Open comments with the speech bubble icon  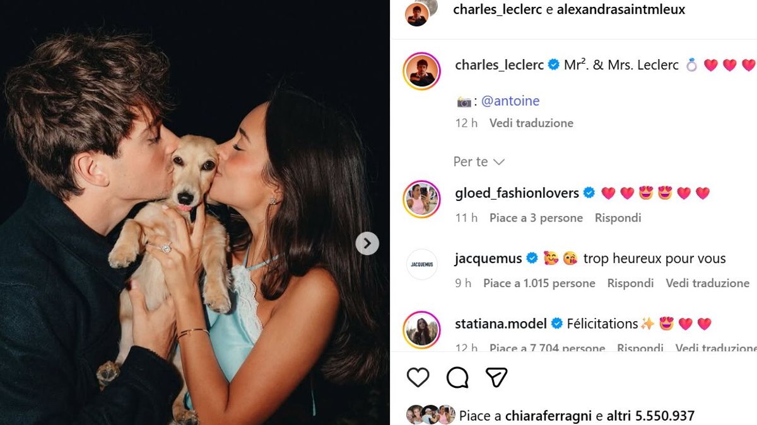click(x=457, y=377)
